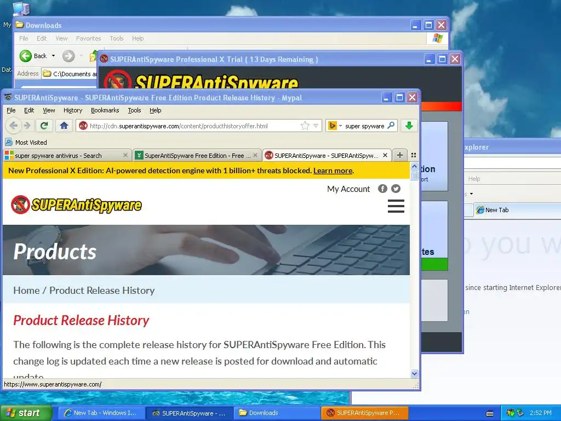Go to the browser Home icon

pos(64,126)
